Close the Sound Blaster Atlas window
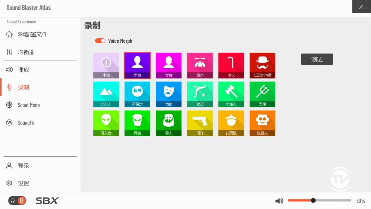 (361, 7)
